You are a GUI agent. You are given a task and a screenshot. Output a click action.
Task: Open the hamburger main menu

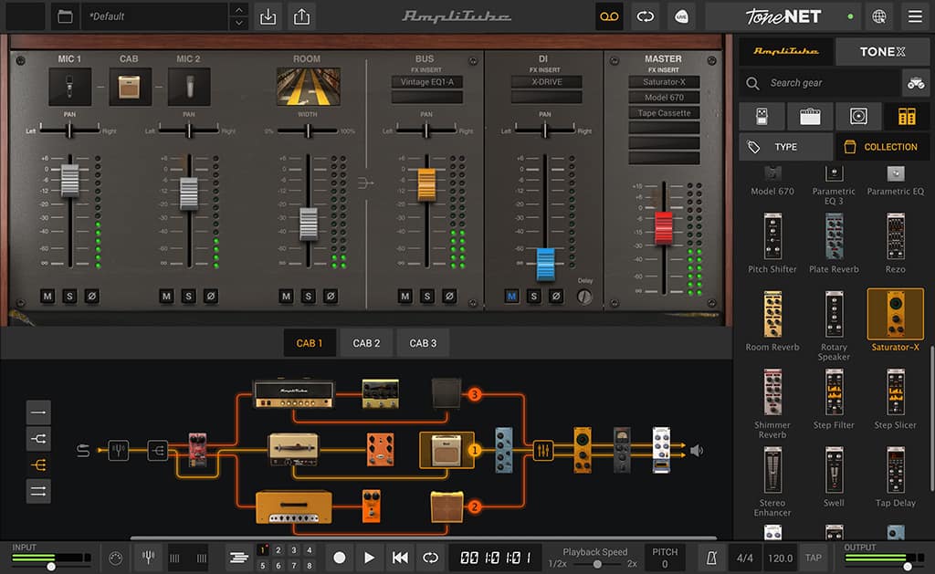[914, 16]
